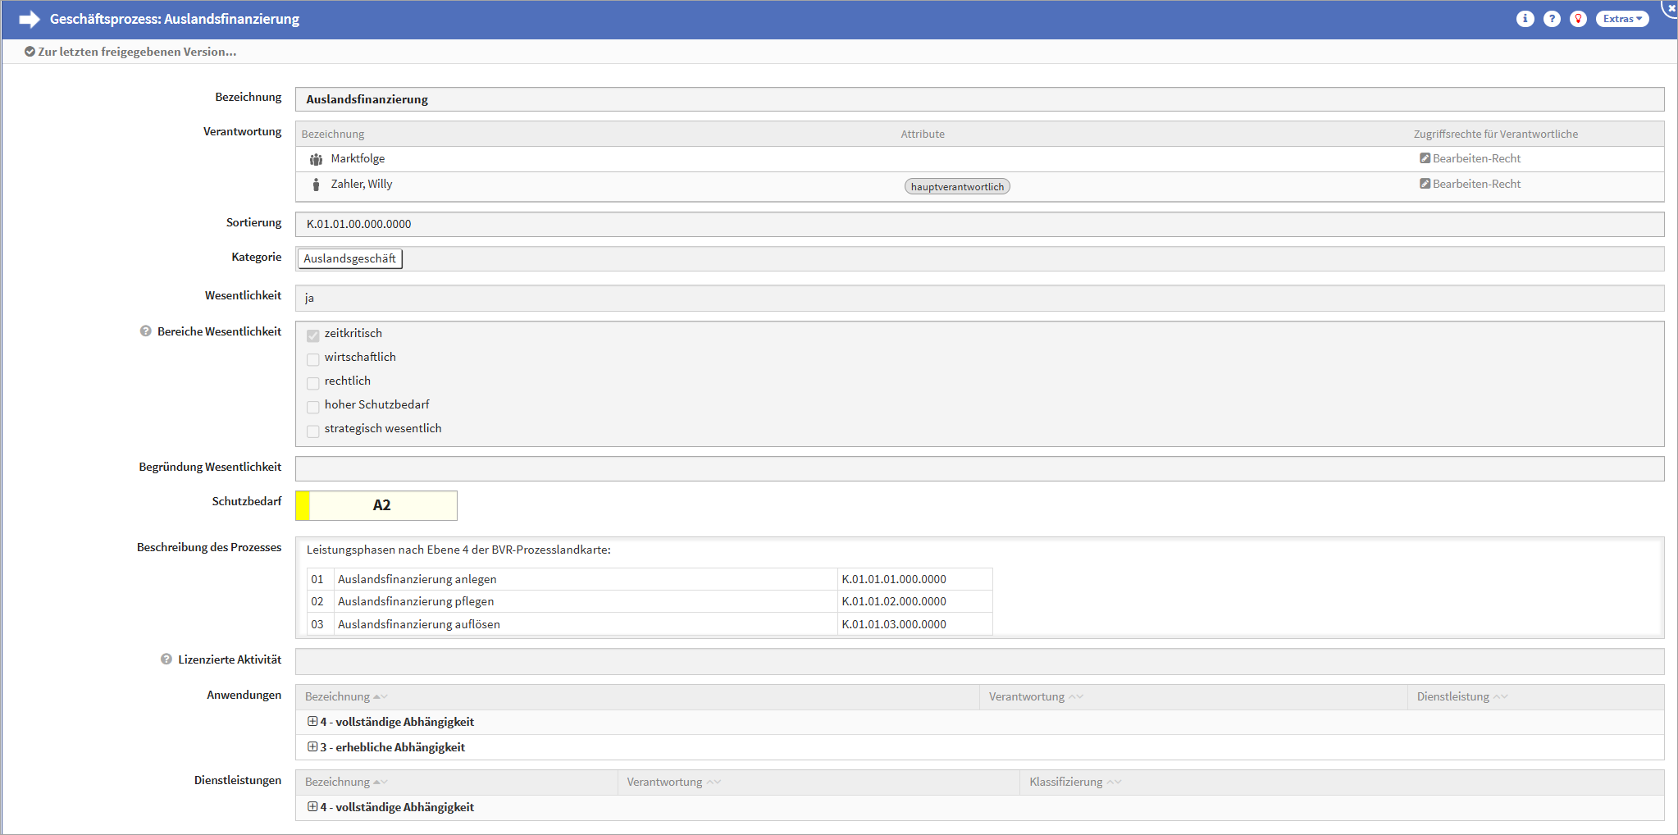The height and width of the screenshot is (835, 1678).
Task: Enable the wirtschaftlich checkbox
Action: tap(313, 358)
